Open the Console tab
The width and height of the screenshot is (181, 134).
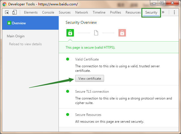click(48, 12)
